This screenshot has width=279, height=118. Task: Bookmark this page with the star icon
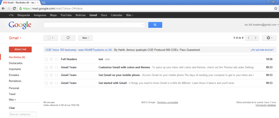click(275, 8)
